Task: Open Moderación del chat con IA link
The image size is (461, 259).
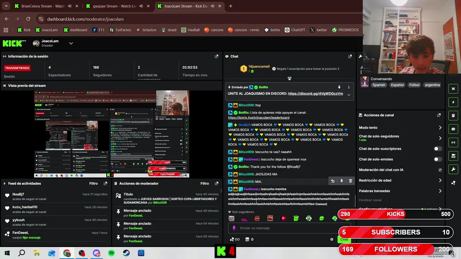Action: (440, 170)
